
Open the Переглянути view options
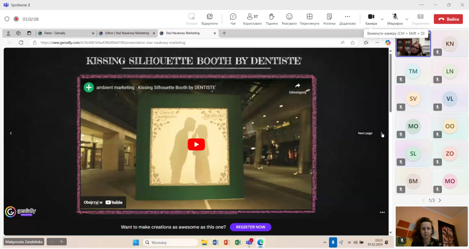[309, 19]
